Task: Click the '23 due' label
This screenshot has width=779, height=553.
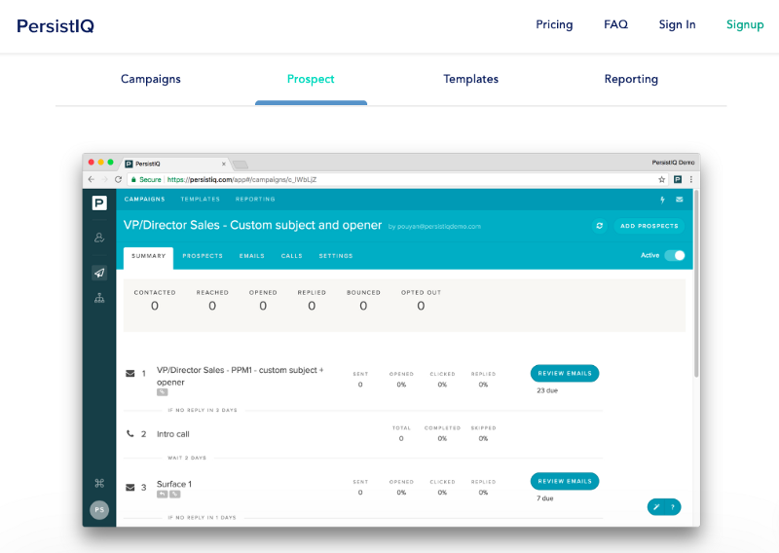Action: (547, 390)
